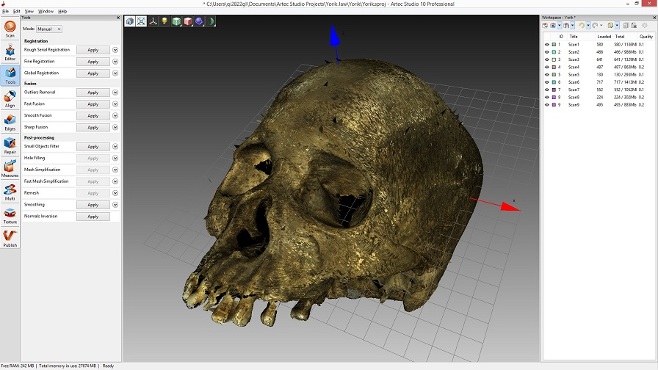658x370 pixels.
Task: Open the File menu
Action: click(x=6, y=12)
